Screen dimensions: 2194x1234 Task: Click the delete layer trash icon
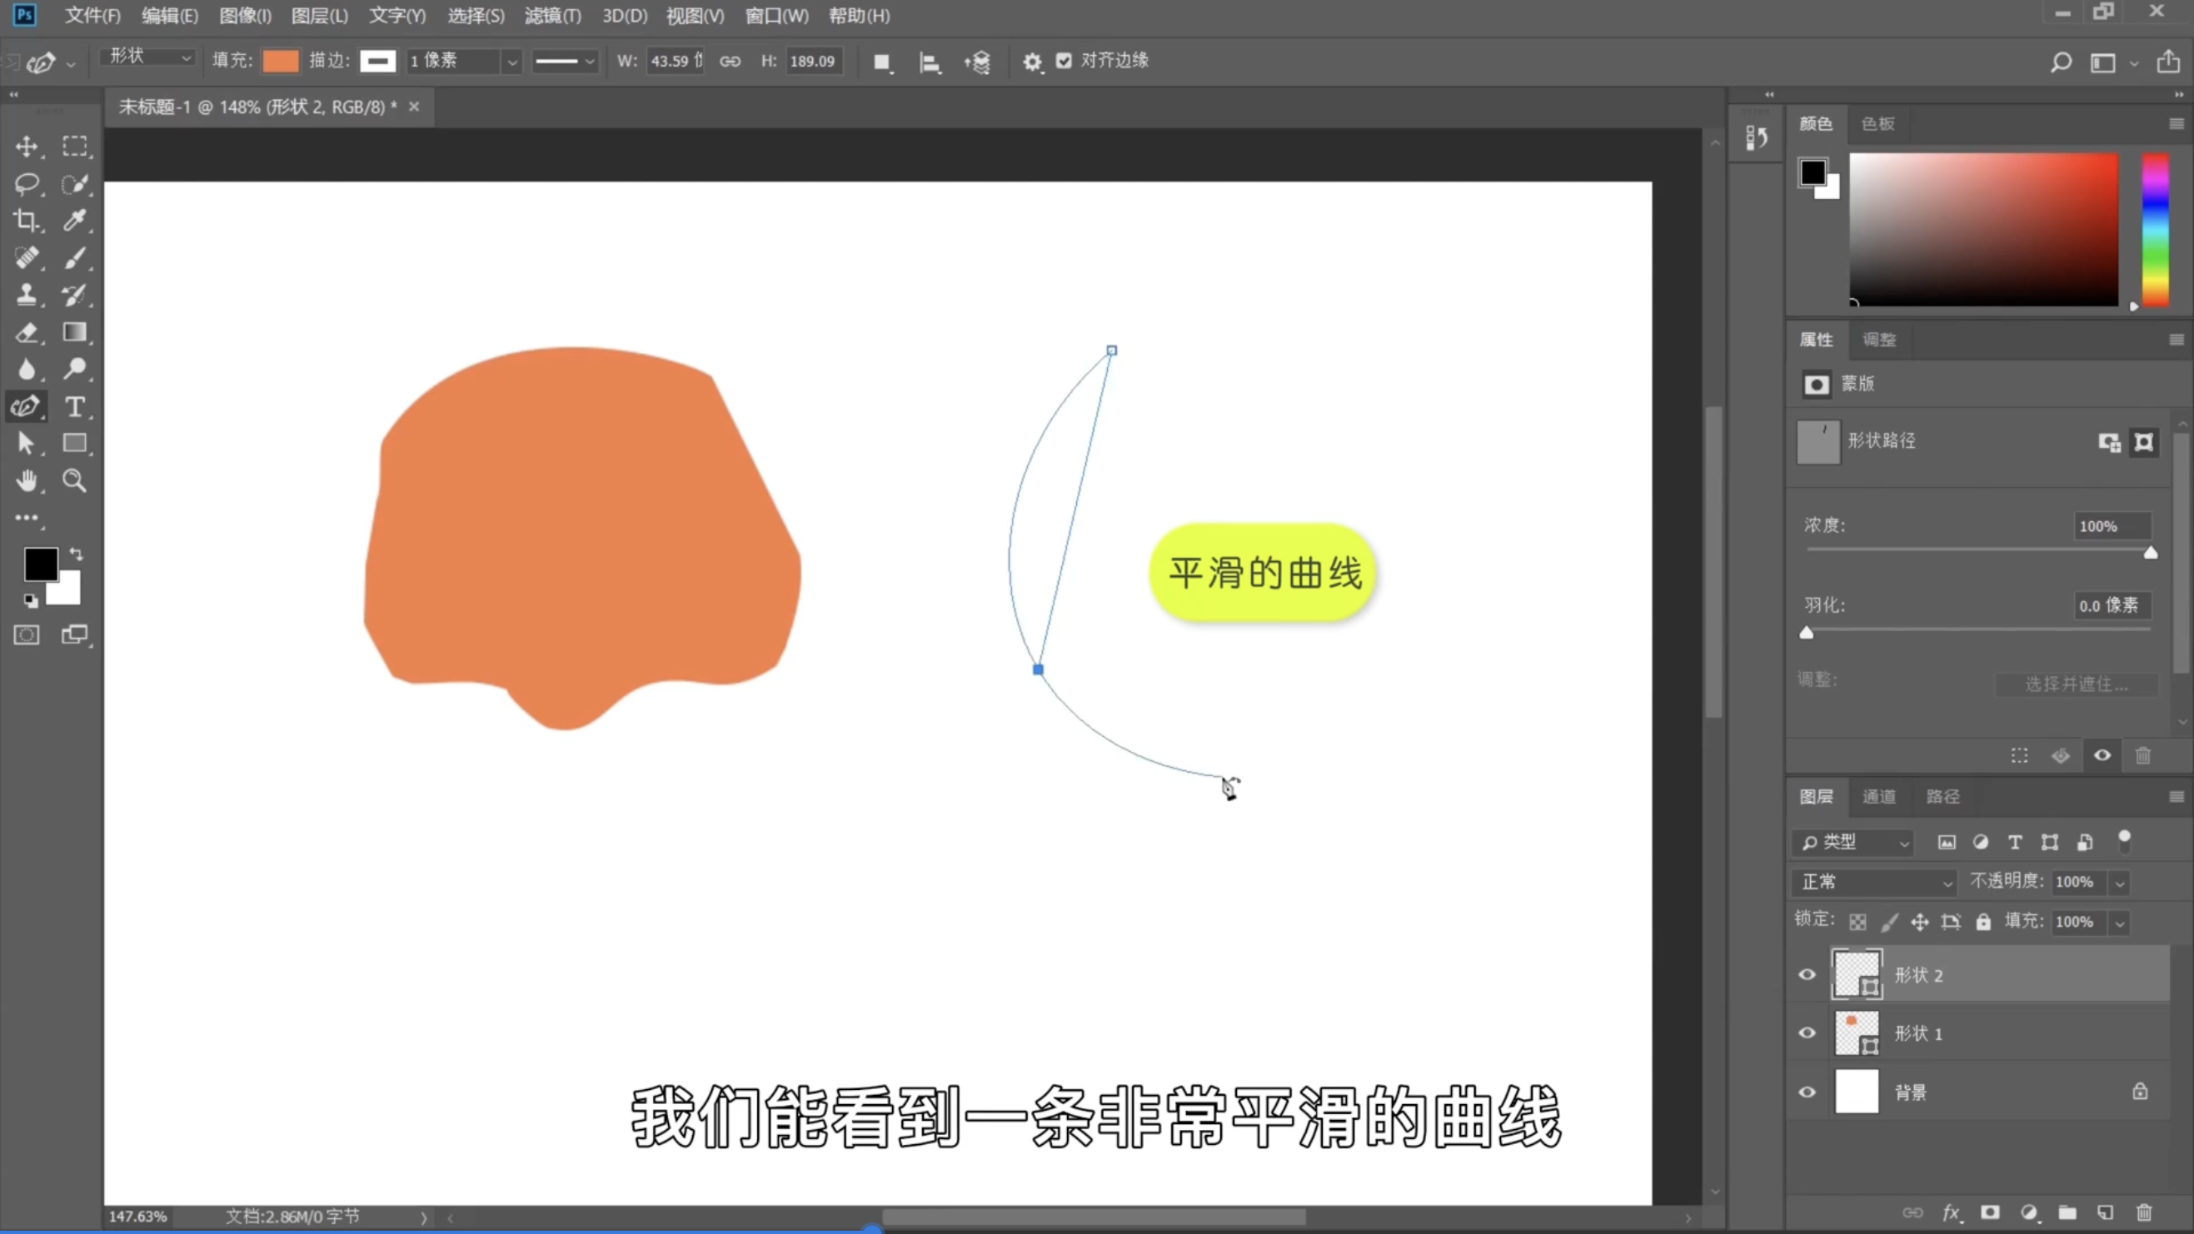point(2145,1212)
